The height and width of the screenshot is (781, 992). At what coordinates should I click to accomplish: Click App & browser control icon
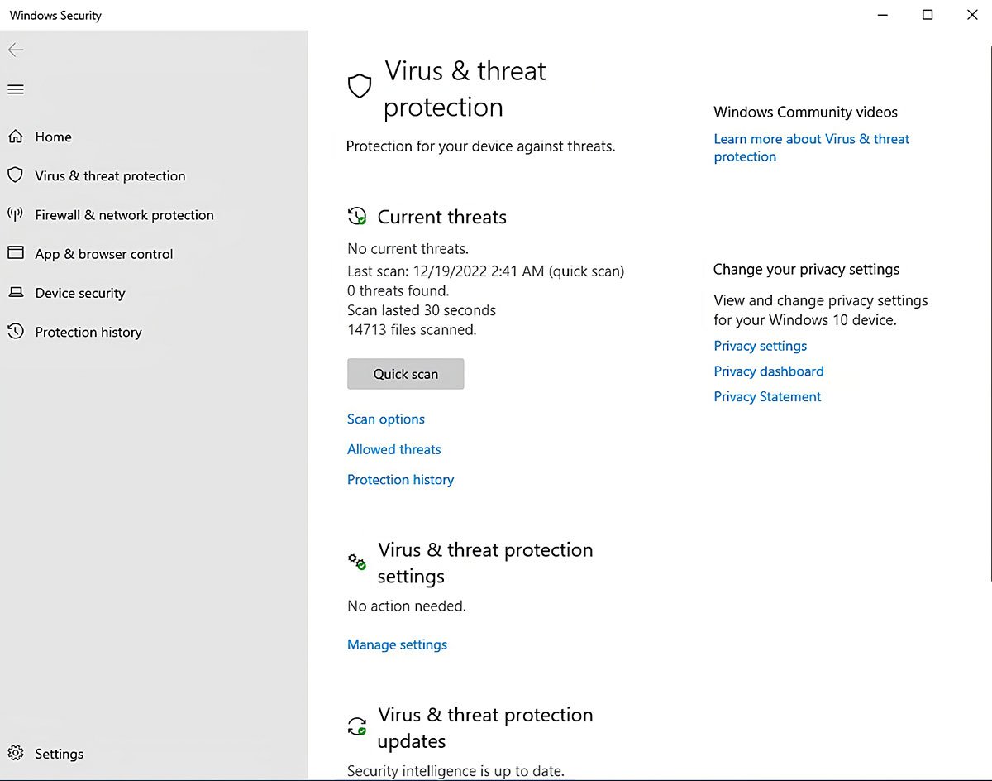click(16, 253)
